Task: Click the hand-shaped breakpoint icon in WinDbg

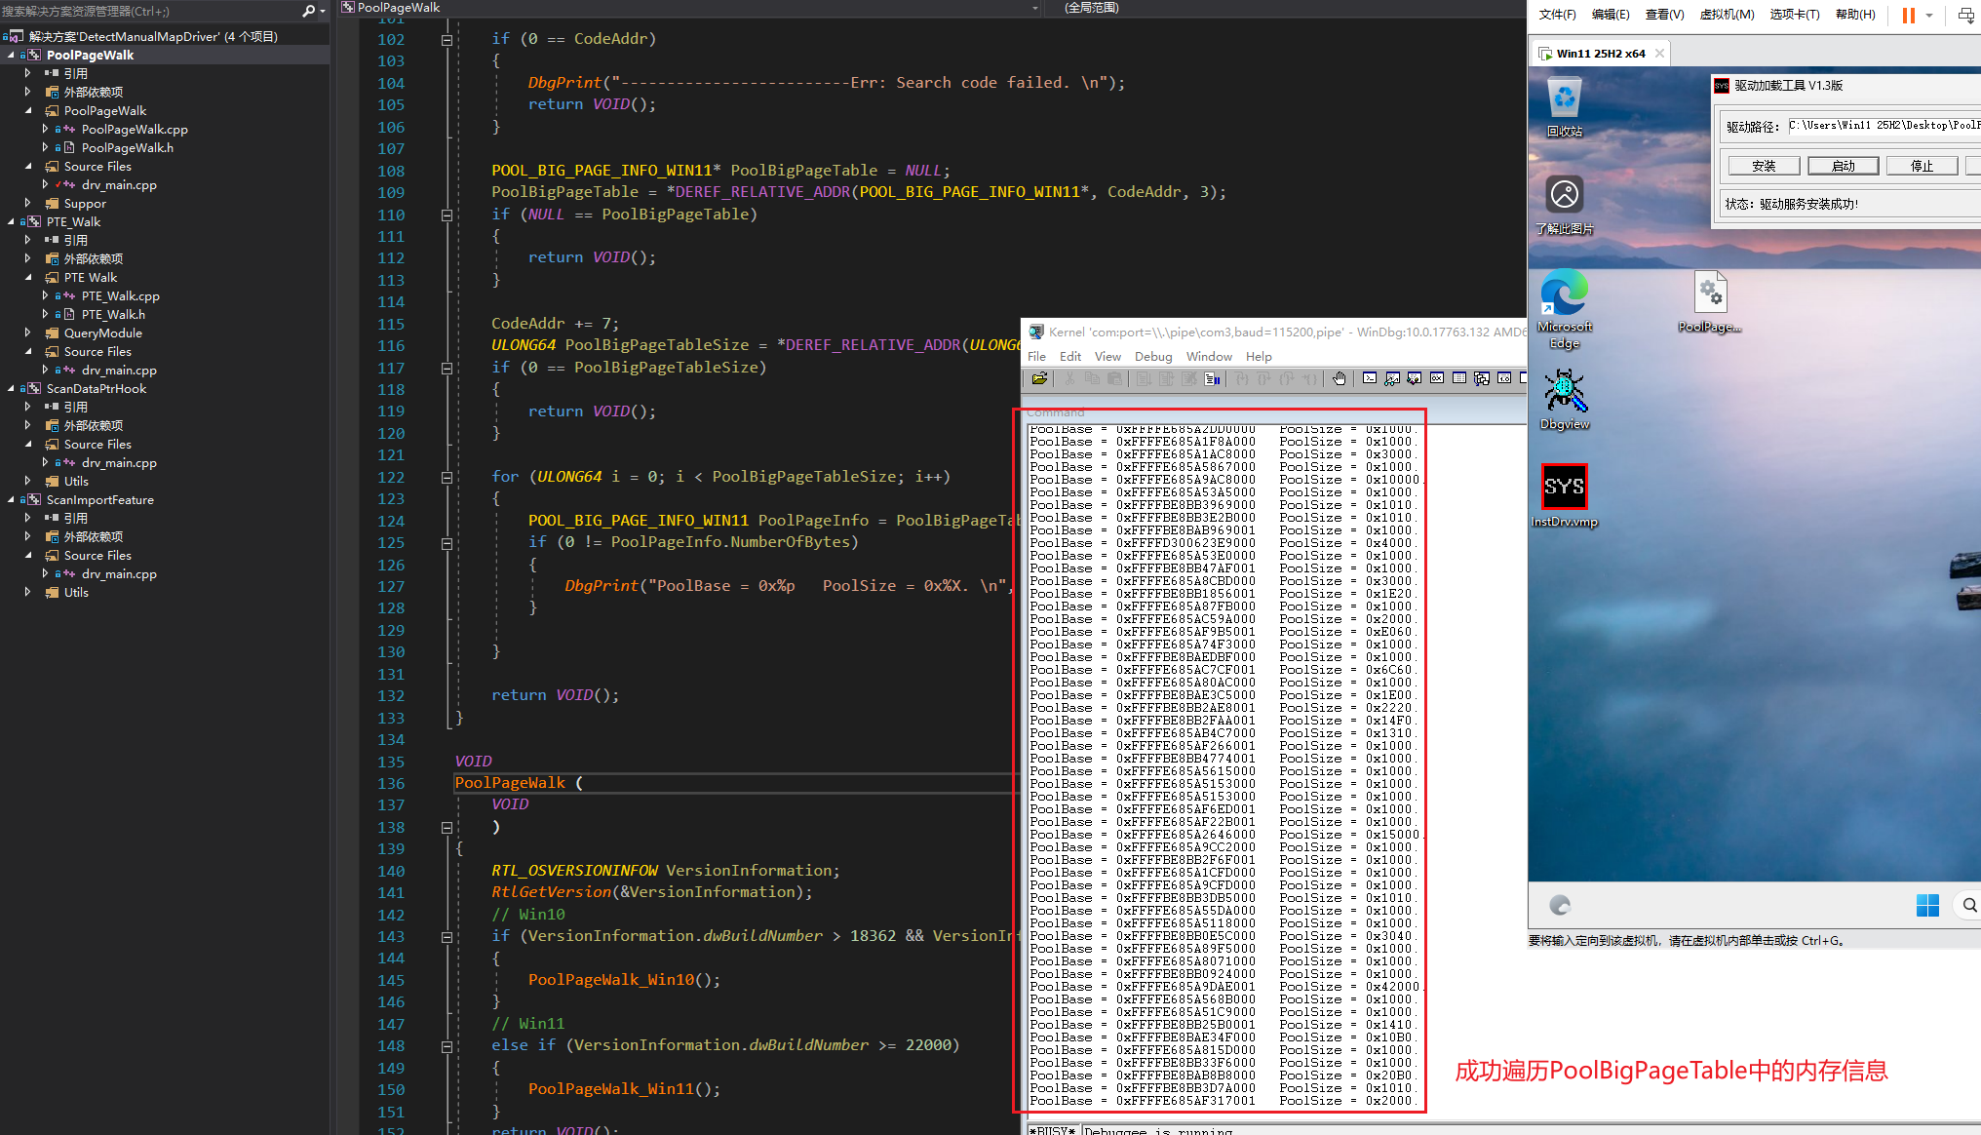Action: click(x=1340, y=378)
